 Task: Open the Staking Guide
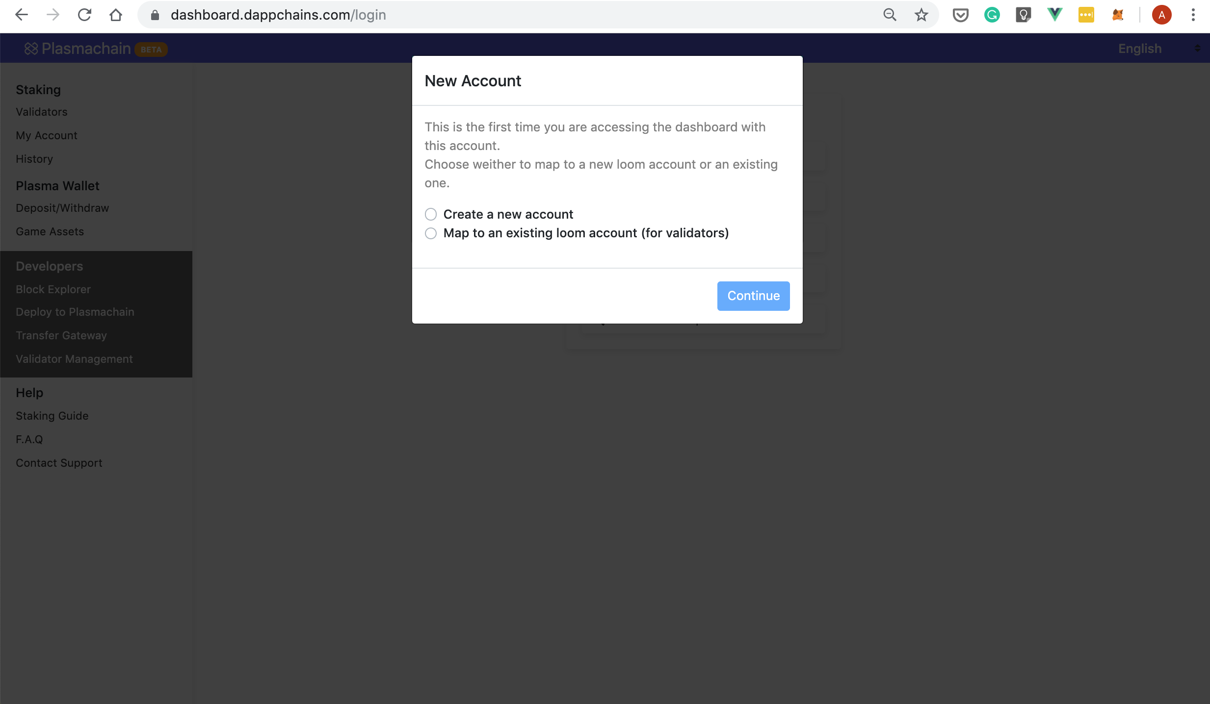coord(52,416)
